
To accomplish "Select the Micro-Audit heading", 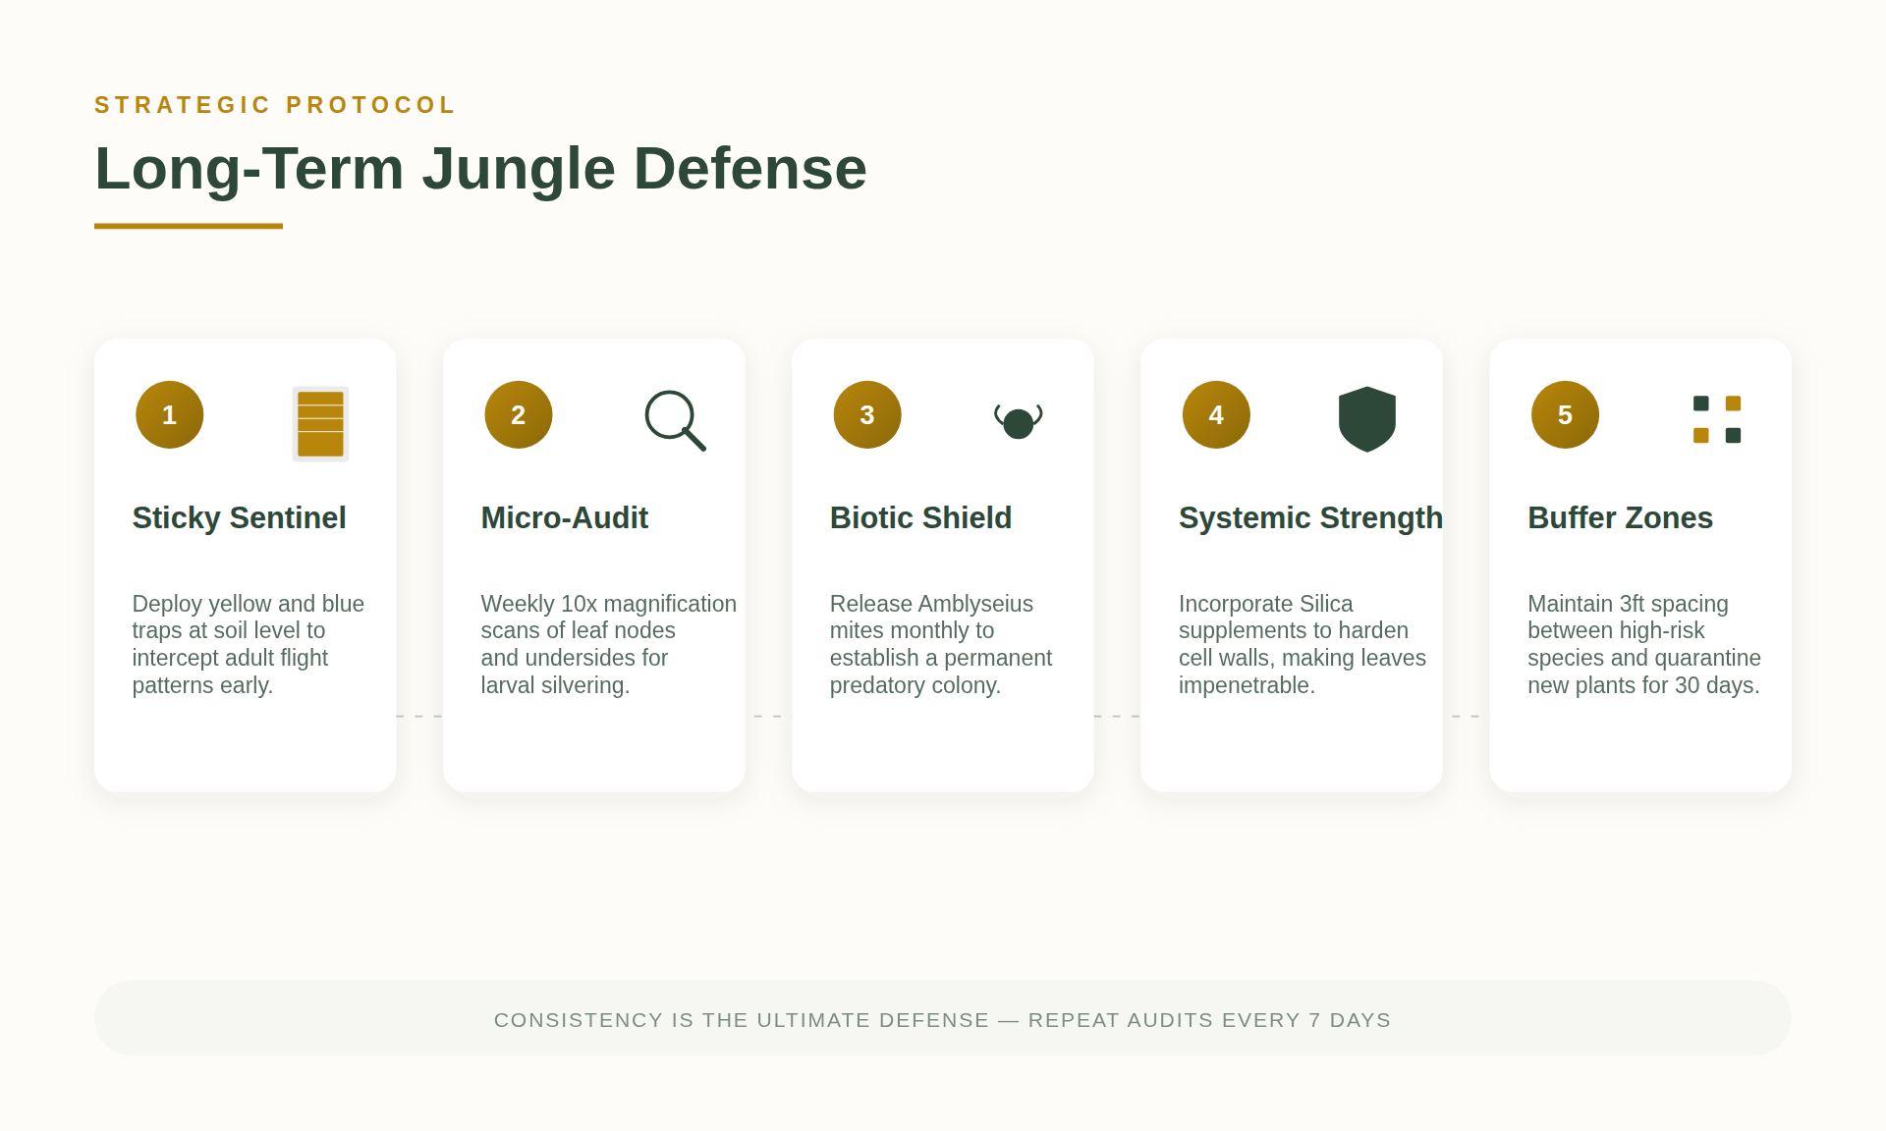I will (x=564, y=517).
